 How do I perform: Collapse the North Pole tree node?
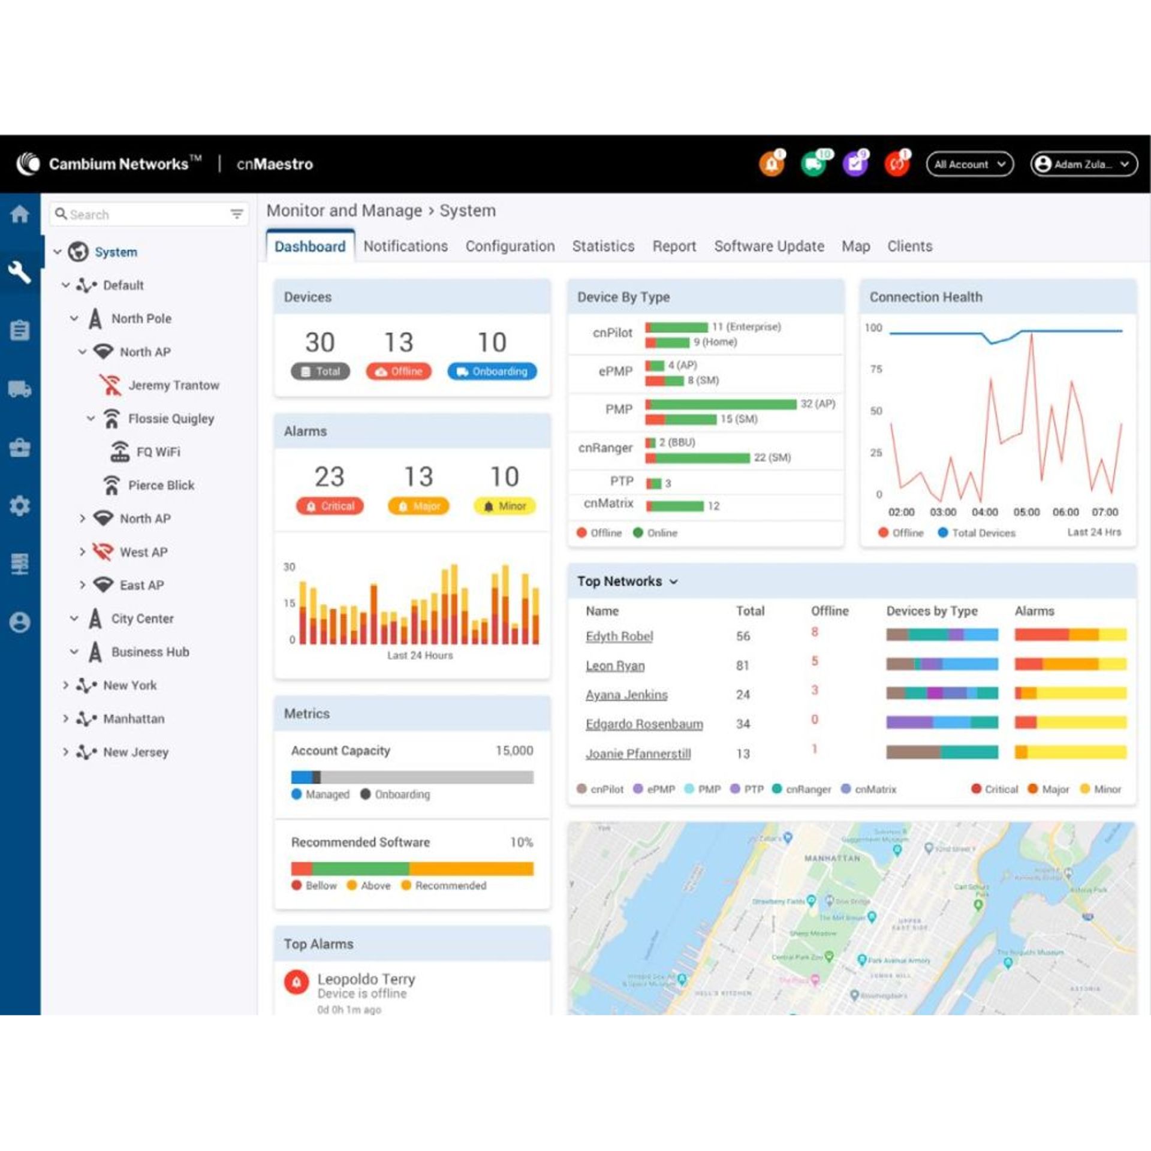(75, 318)
